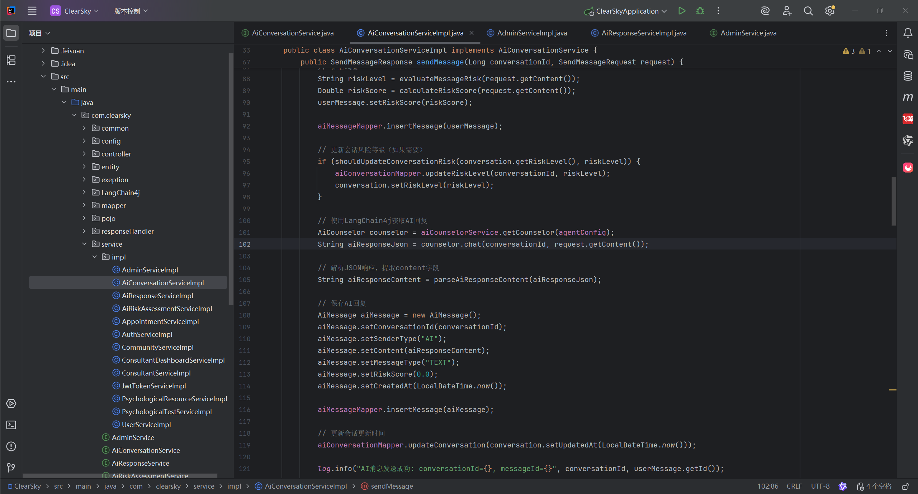
Task: Open the Notifications bell panel
Action: pyautogui.click(x=908, y=33)
